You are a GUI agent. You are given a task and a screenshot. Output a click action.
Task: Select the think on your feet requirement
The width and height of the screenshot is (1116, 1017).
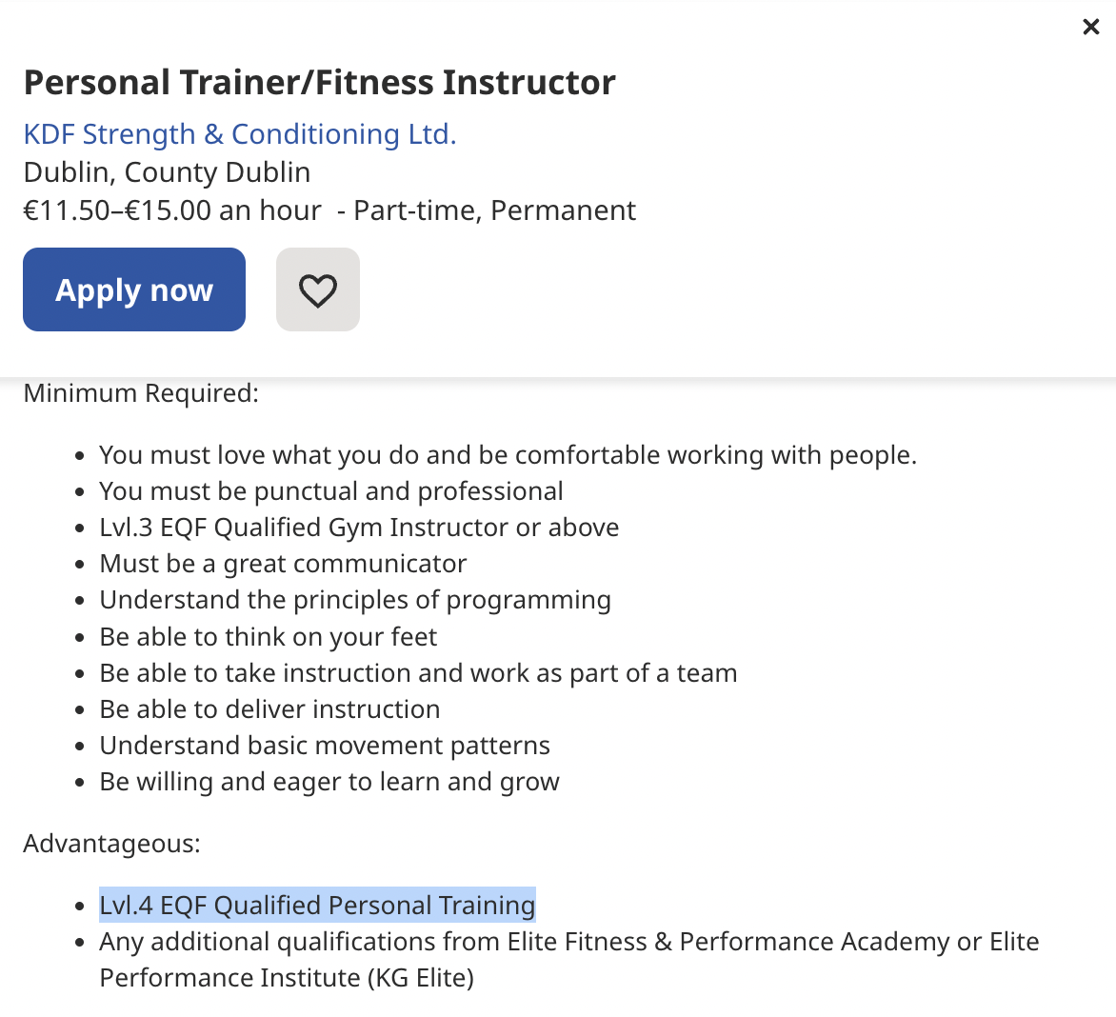click(x=268, y=636)
